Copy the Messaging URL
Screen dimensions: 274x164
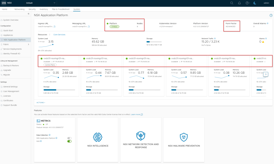coord(89,27)
